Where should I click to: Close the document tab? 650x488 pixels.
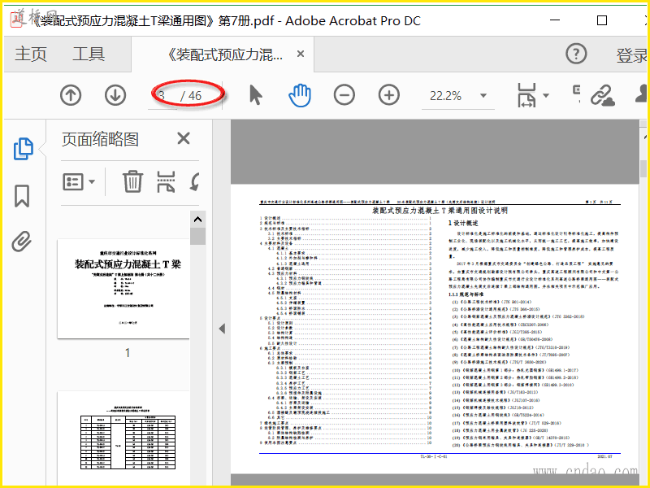click(x=301, y=54)
